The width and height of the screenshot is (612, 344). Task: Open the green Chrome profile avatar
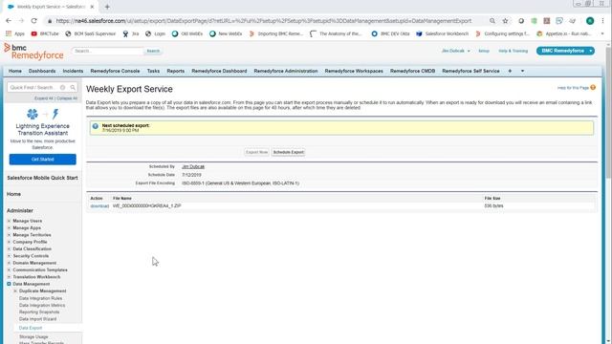(x=590, y=21)
